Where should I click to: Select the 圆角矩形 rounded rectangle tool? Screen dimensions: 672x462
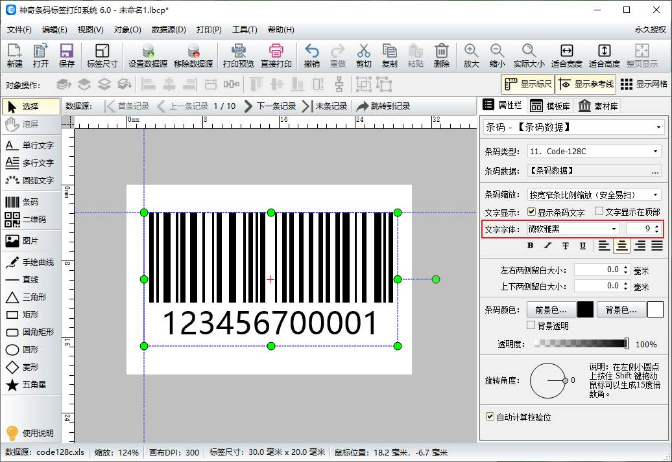point(31,332)
